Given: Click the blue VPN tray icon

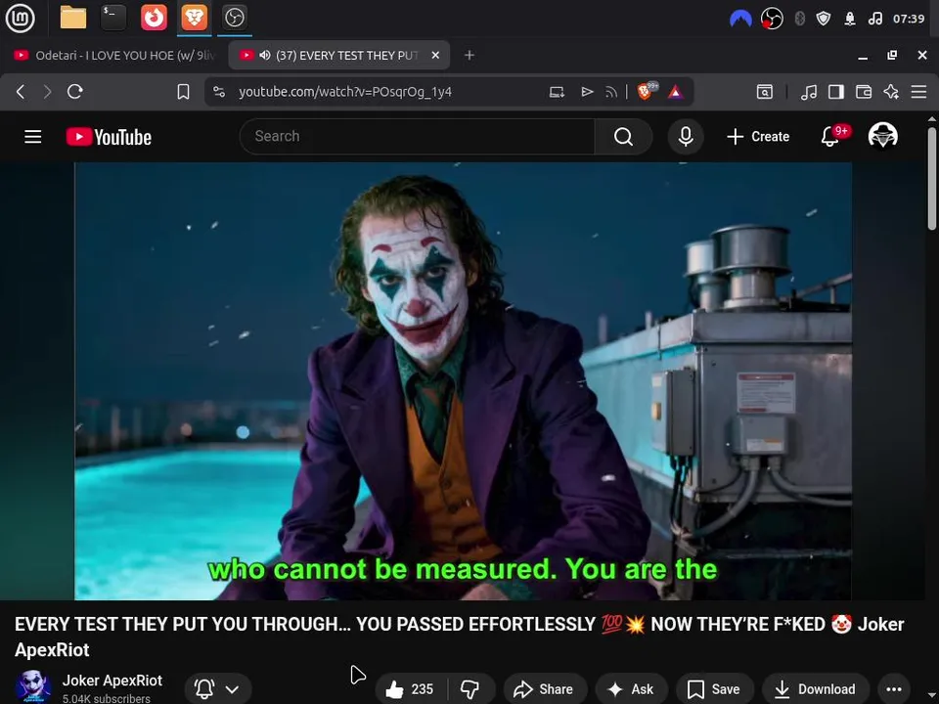Looking at the screenshot, I should point(740,20).
